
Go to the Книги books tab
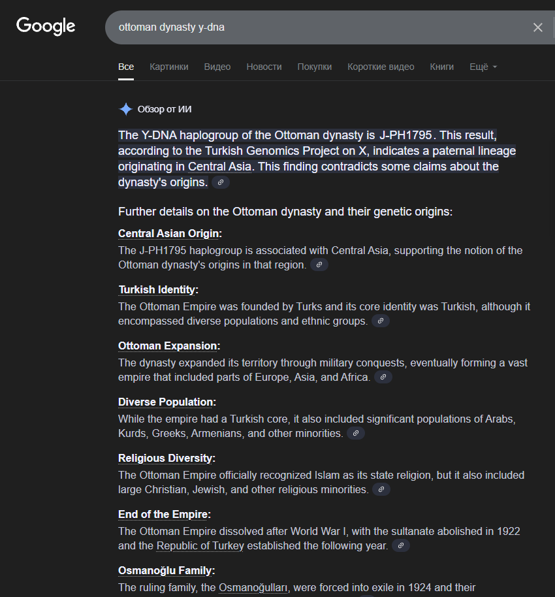(x=441, y=67)
